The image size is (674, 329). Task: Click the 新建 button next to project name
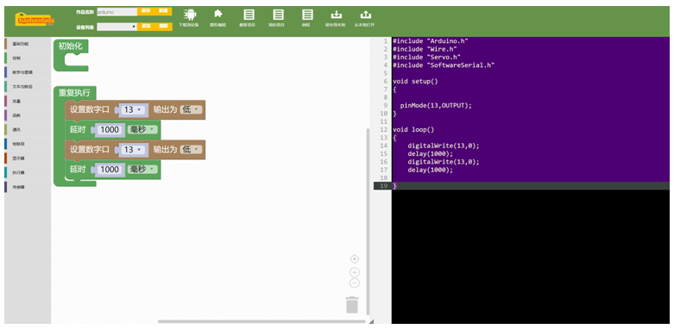[163, 11]
